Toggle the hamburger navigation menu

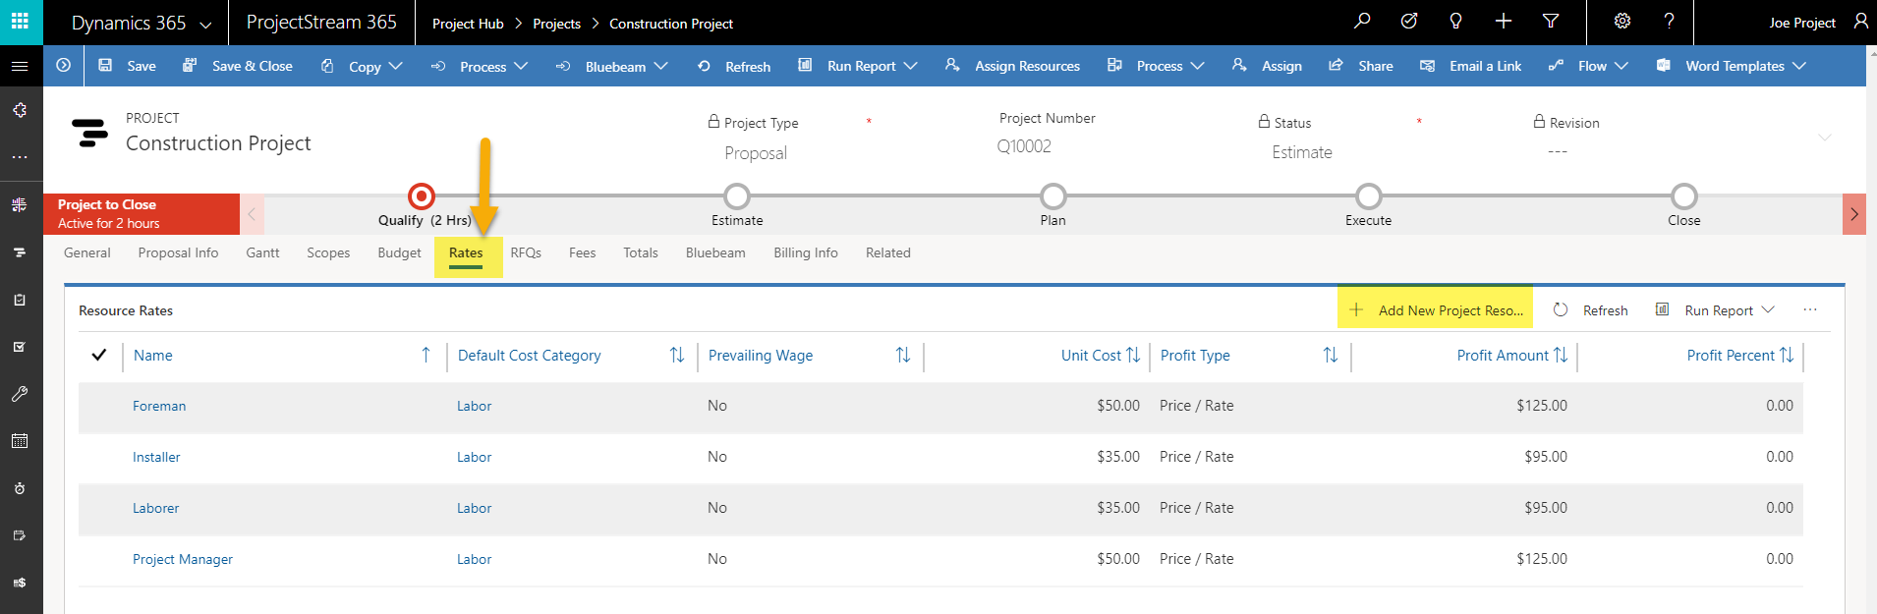tap(21, 66)
